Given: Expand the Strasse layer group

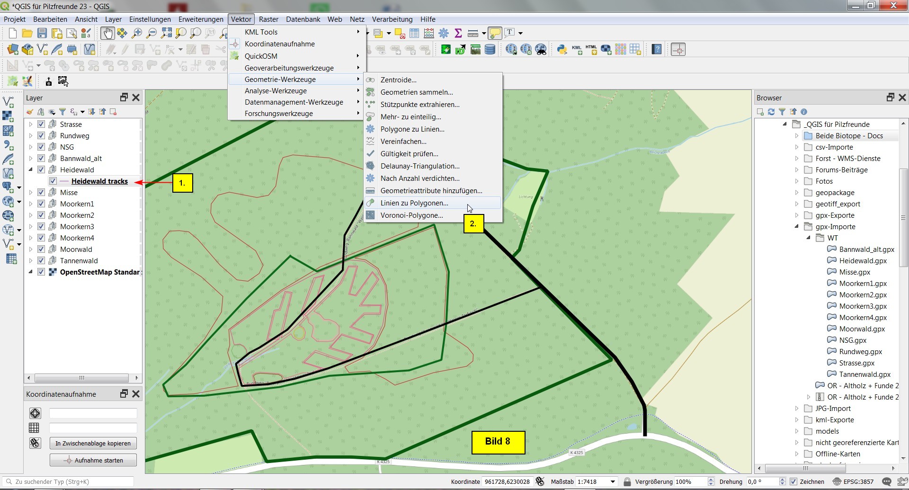Looking at the screenshot, I should pos(31,125).
